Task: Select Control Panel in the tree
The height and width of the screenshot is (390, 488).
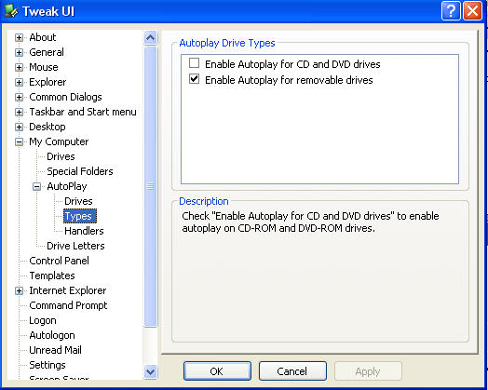Action: 59,261
